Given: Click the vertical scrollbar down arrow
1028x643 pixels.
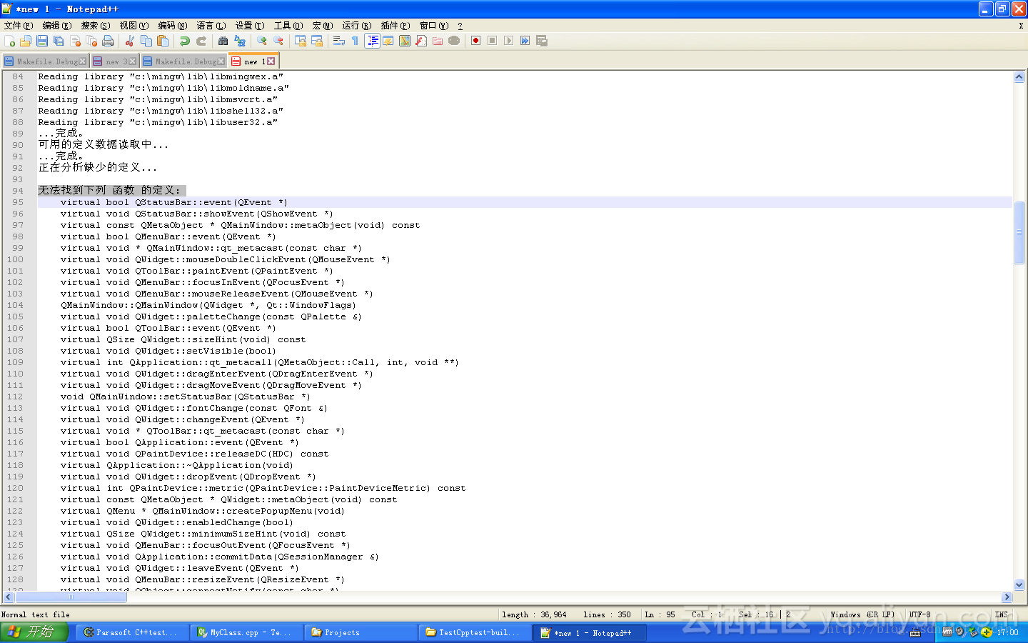Looking at the screenshot, I should pyautogui.click(x=1019, y=584).
